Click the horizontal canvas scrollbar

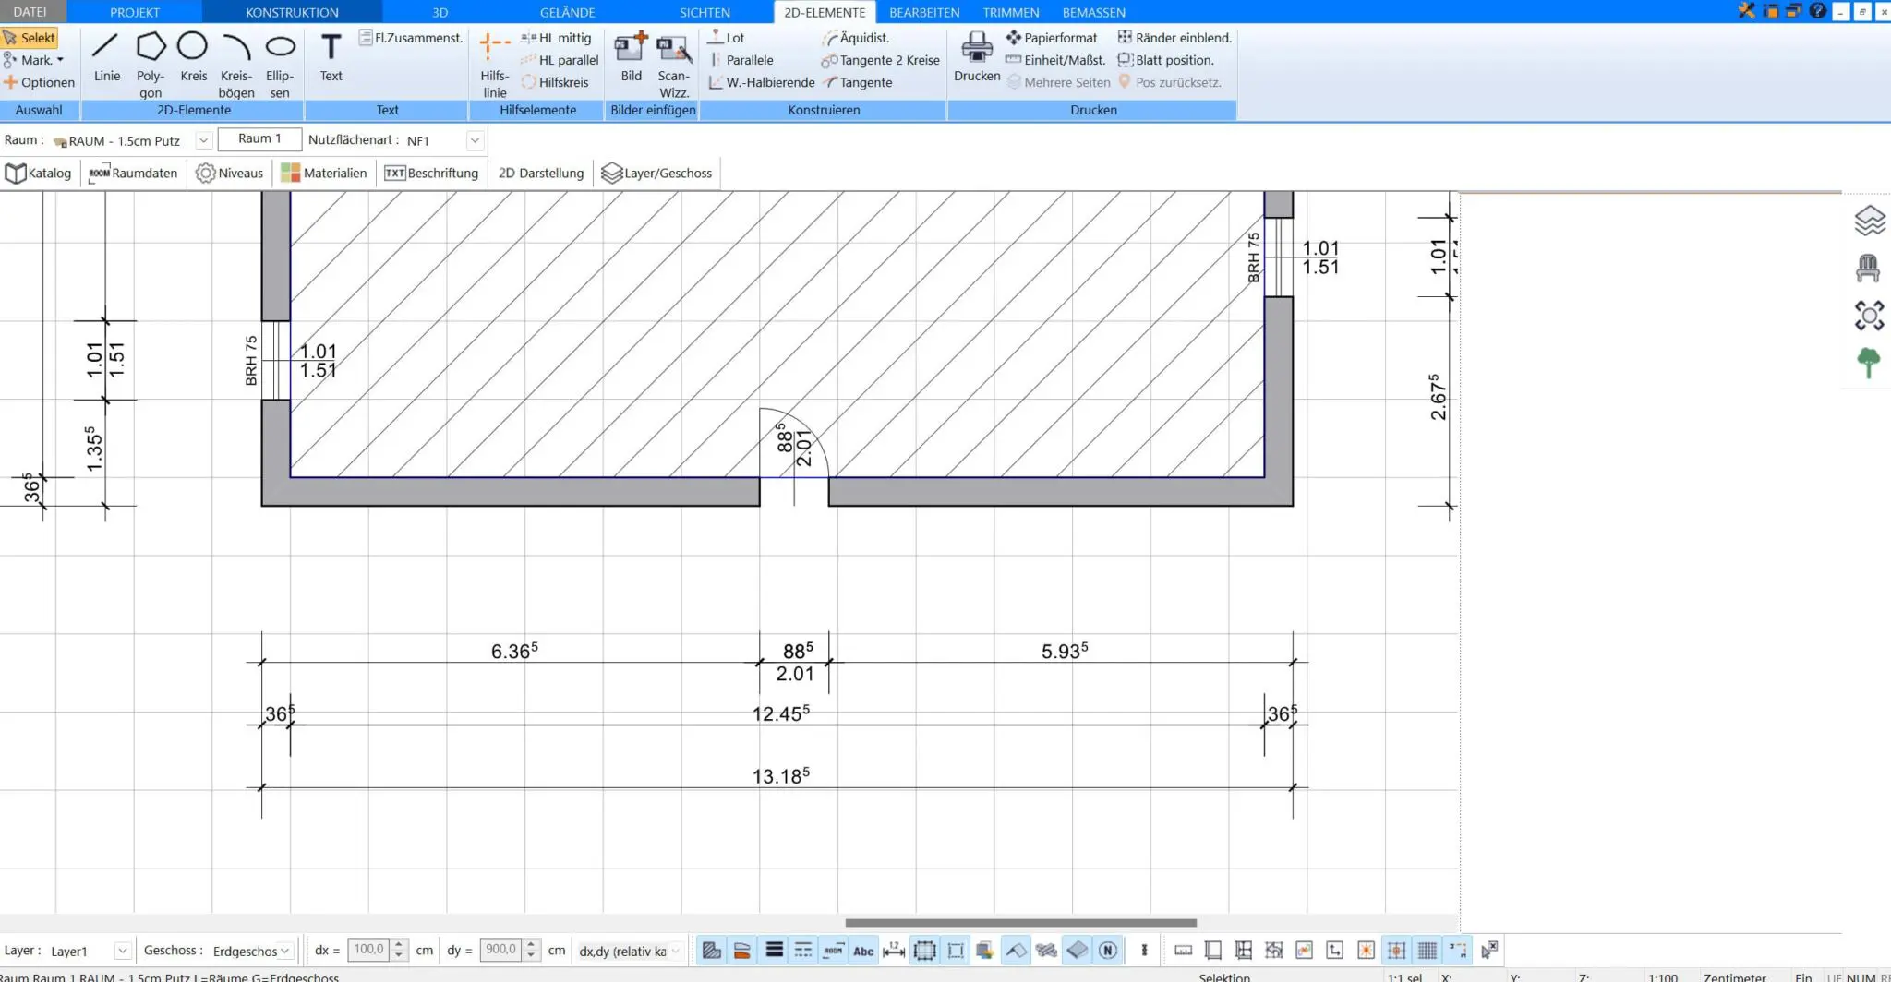(1020, 923)
